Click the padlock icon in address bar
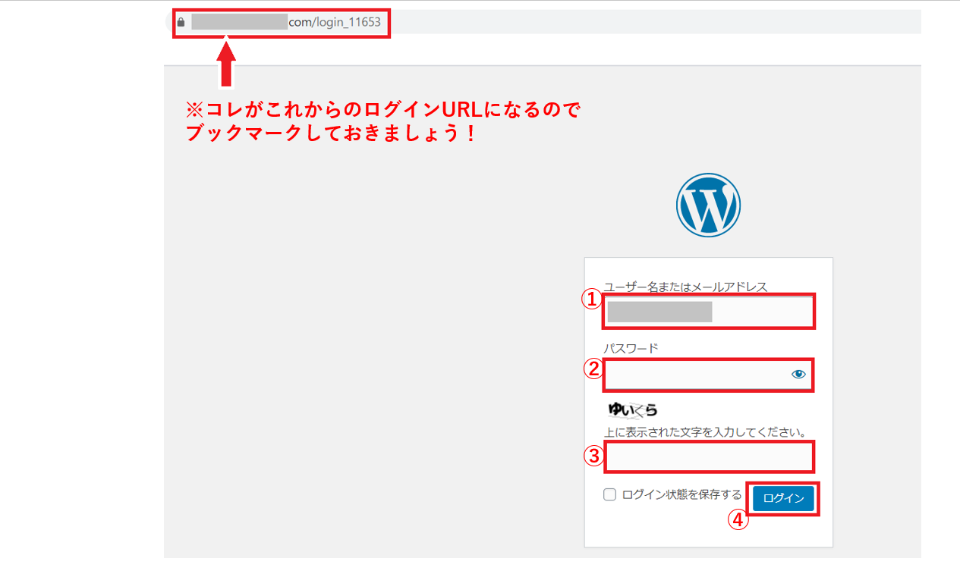 pos(181,23)
